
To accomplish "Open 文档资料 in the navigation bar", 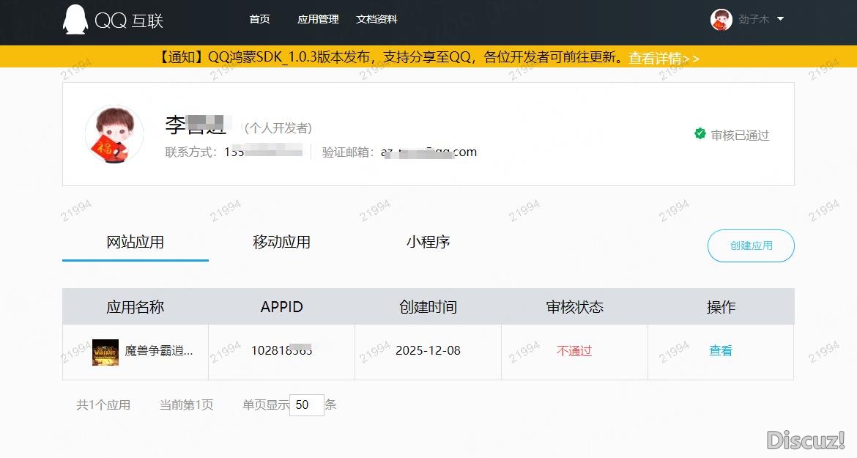I will click(x=376, y=20).
